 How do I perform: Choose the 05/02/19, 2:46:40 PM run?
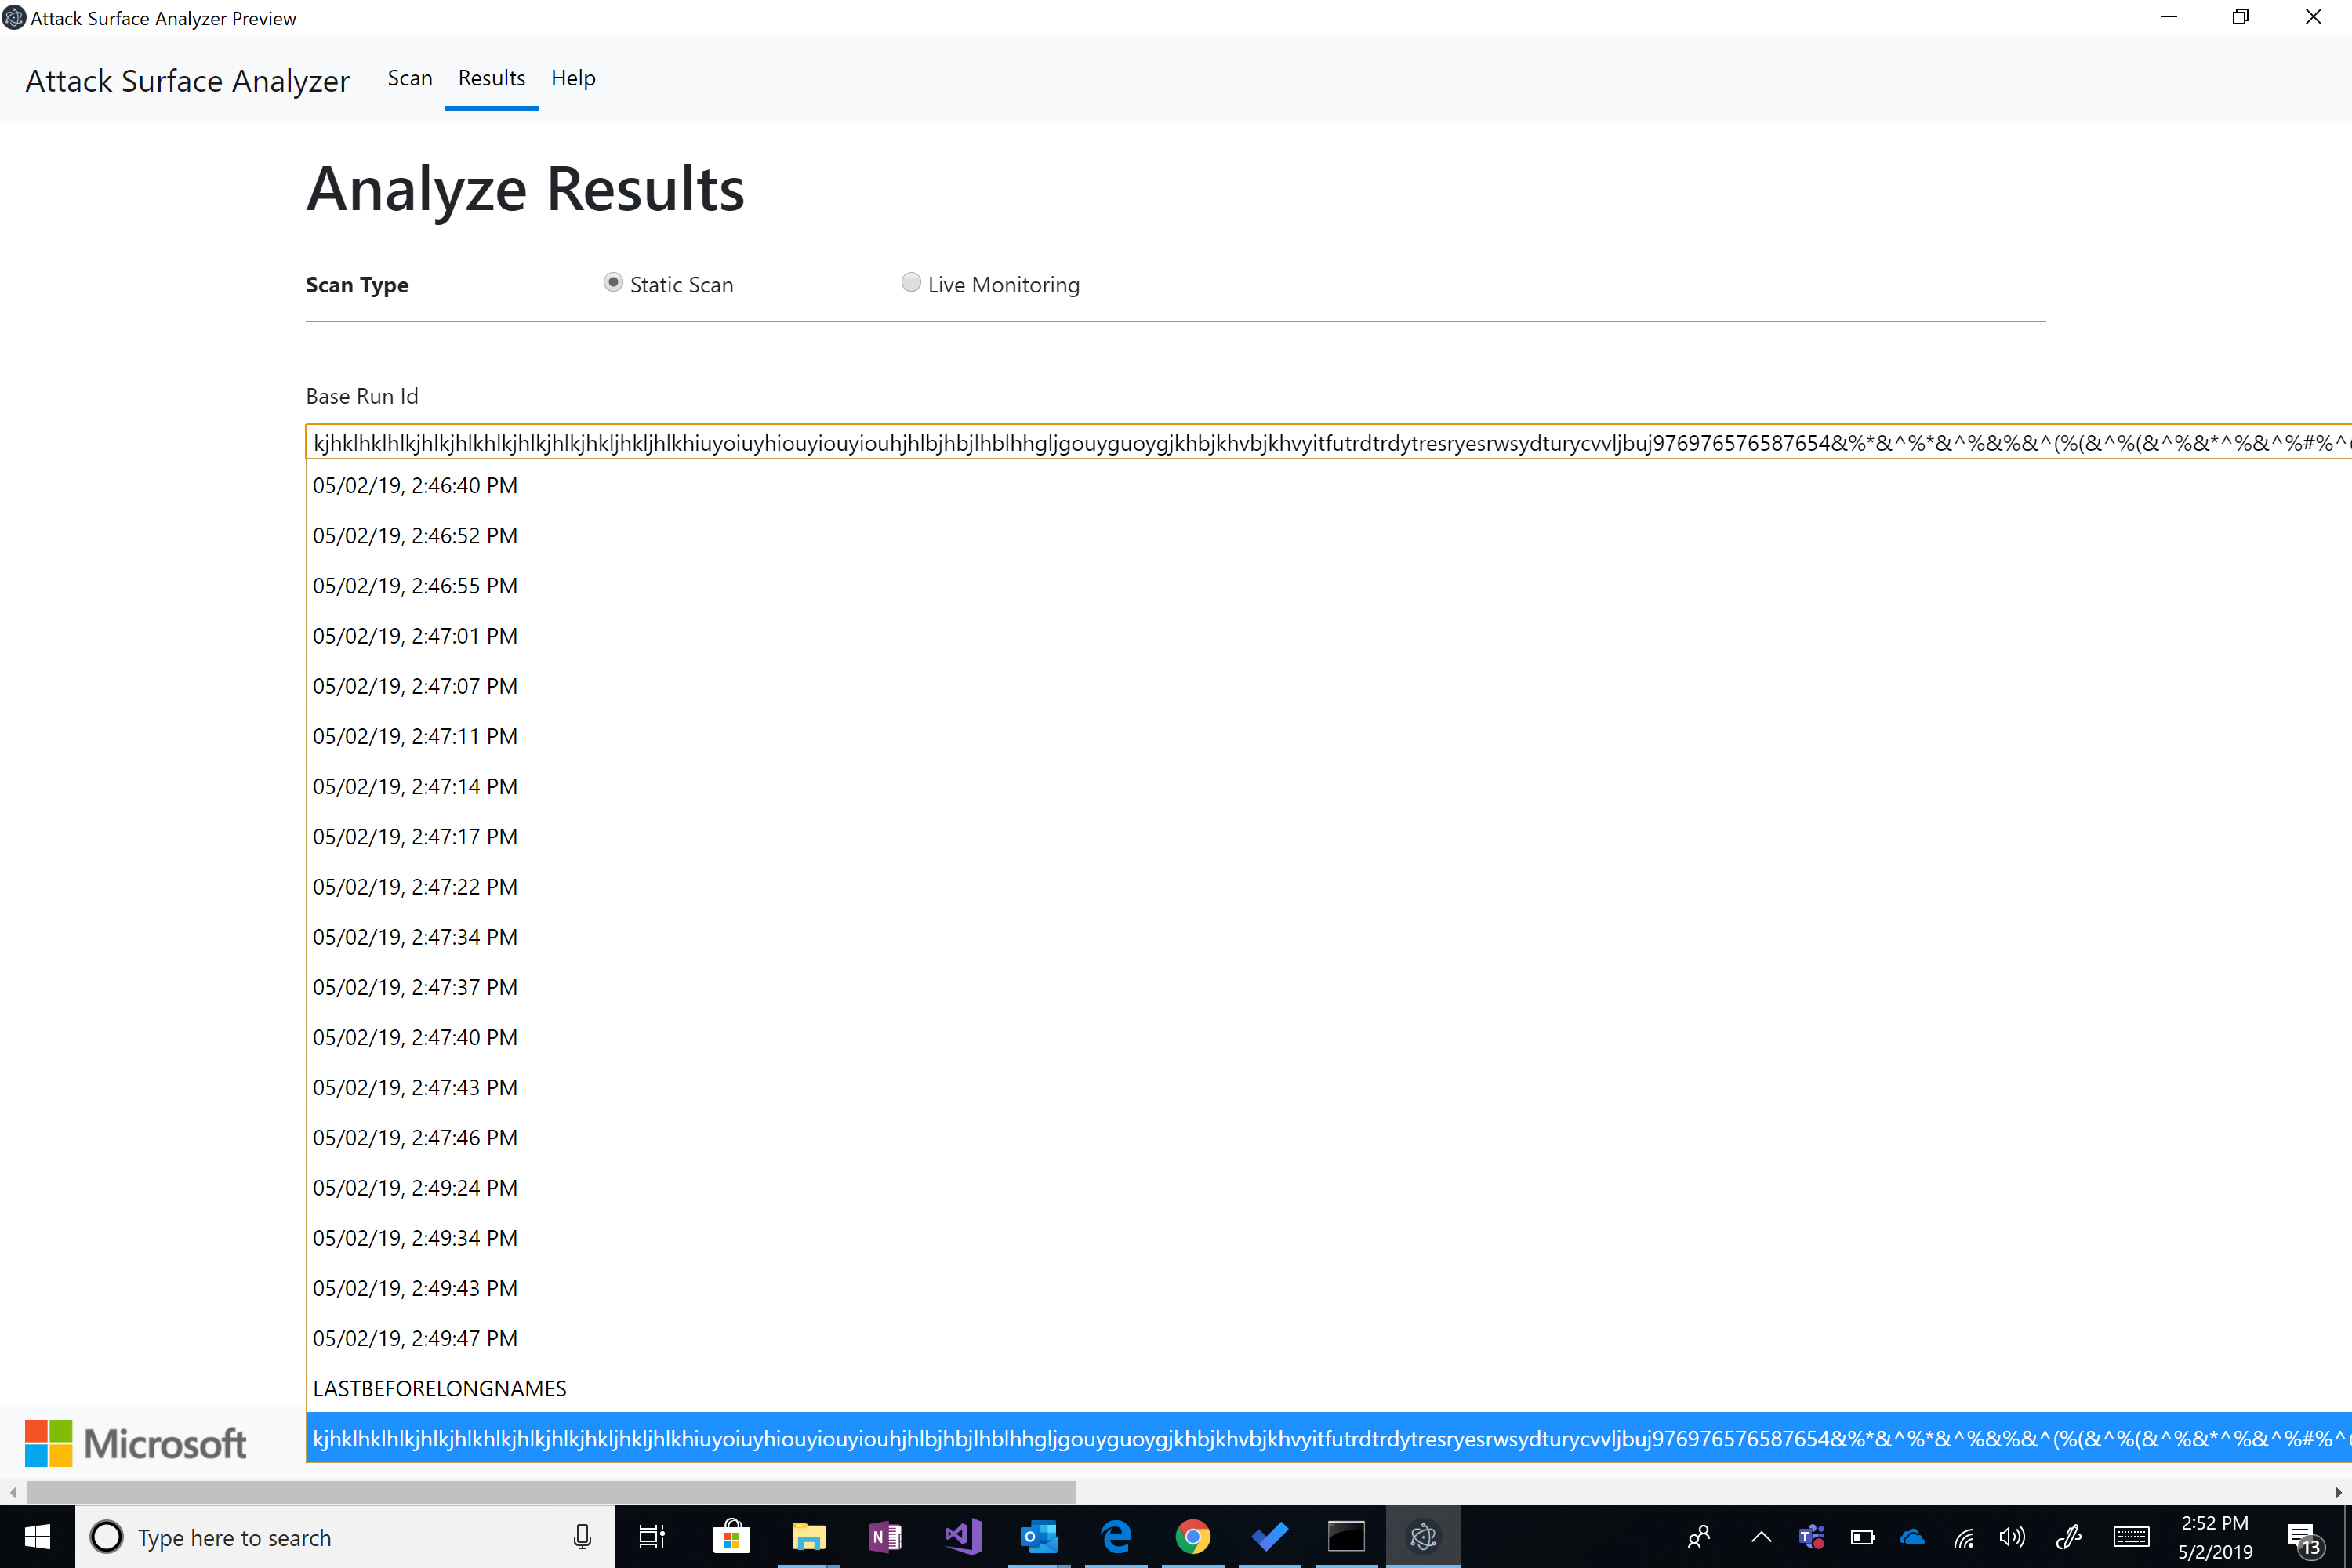(414, 485)
